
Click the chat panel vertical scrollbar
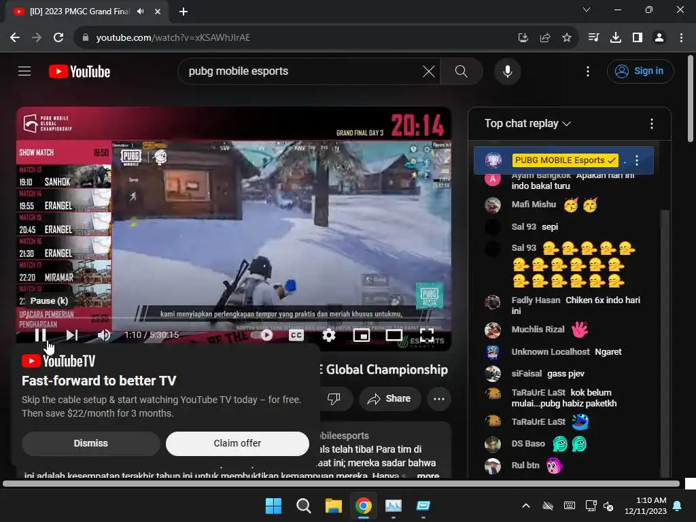(x=665, y=343)
